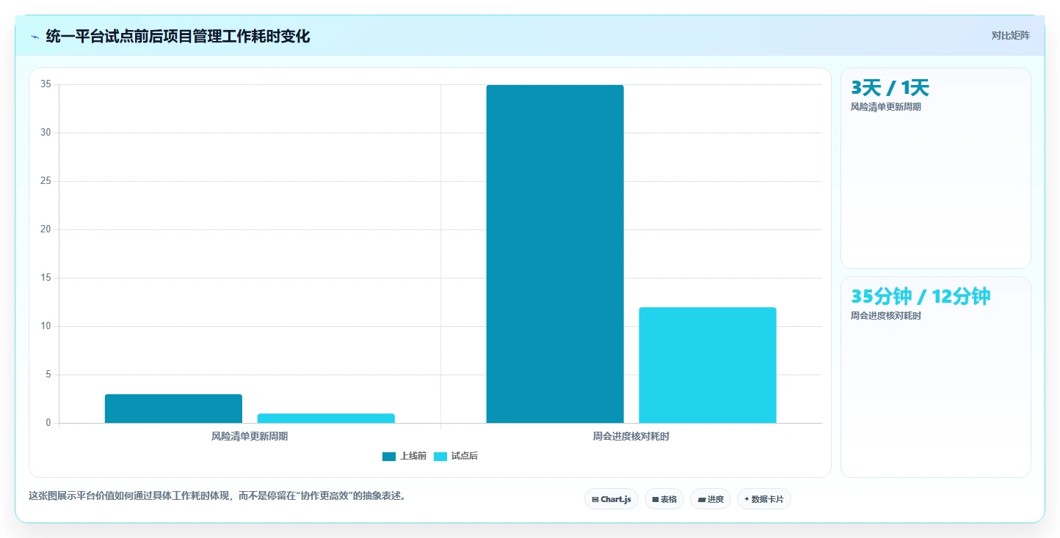Toggle the 上线前 legend entry
The width and height of the screenshot is (1060, 538).
(x=404, y=456)
